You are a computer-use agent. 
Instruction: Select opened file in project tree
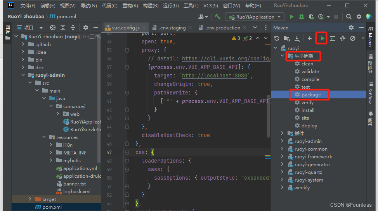click(52, 27)
